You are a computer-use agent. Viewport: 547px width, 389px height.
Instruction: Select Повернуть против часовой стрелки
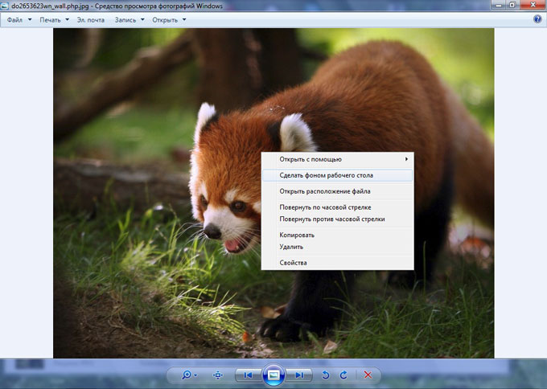pyautogui.click(x=337, y=219)
